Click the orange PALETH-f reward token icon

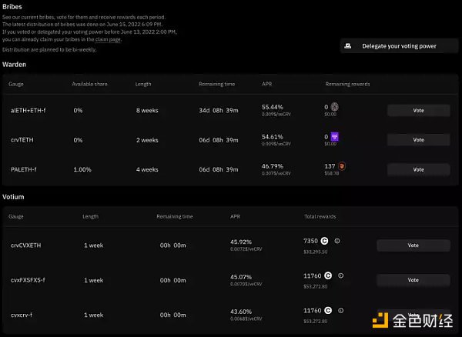pyautogui.click(x=343, y=165)
